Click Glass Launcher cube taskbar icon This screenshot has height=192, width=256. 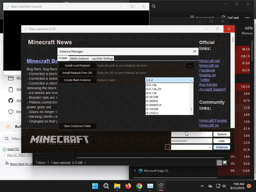pos(161,186)
